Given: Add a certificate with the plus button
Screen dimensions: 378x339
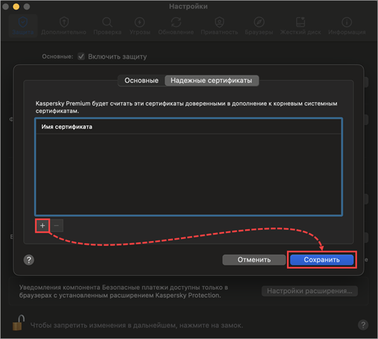Looking at the screenshot, I should click(x=42, y=226).
